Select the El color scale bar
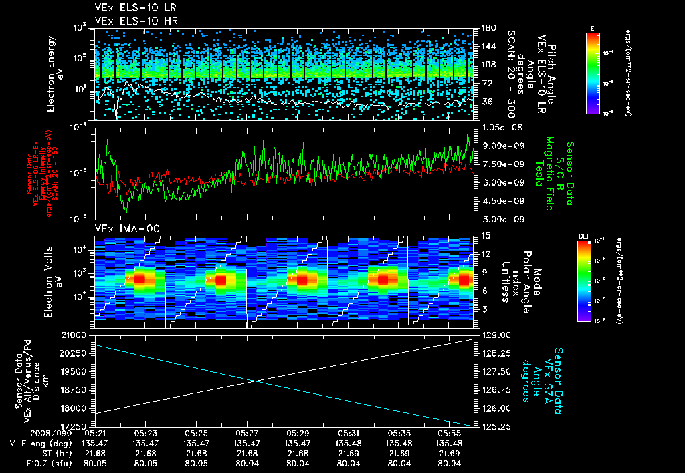 point(593,73)
